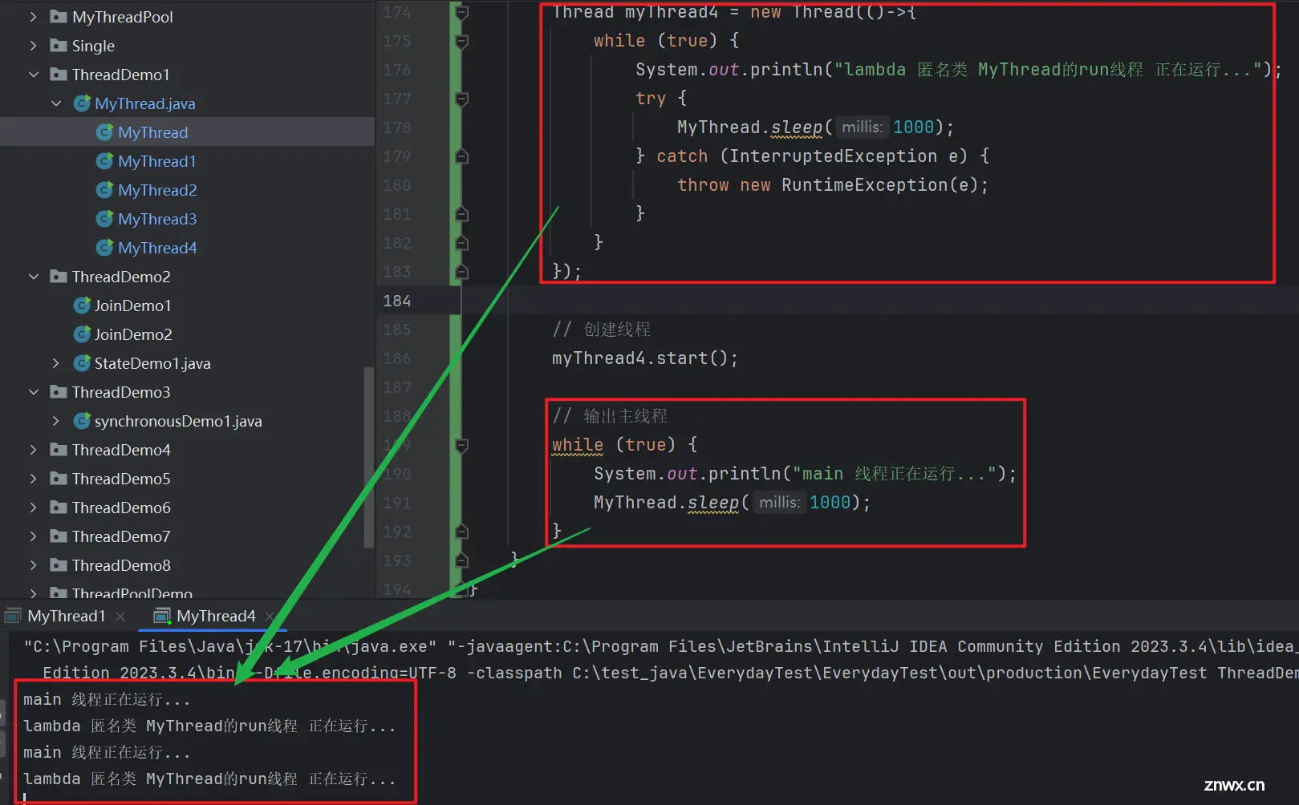Click the '// 创建线程' comment
Viewport: 1299px width, 805px height.
click(602, 330)
